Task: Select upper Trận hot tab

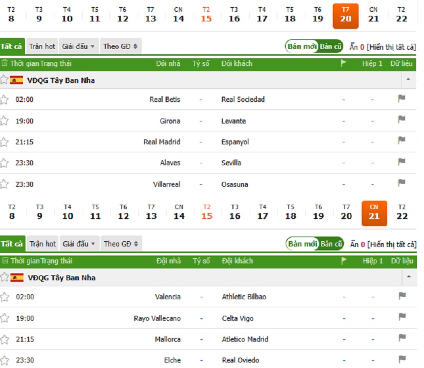Action: (x=42, y=46)
